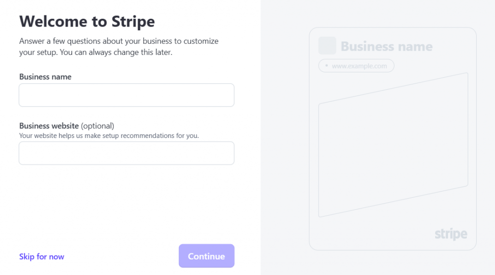The height and width of the screenshot is (275, 495).
Task: Click the Stripe logo in preview card
Action: coord(451,234)
